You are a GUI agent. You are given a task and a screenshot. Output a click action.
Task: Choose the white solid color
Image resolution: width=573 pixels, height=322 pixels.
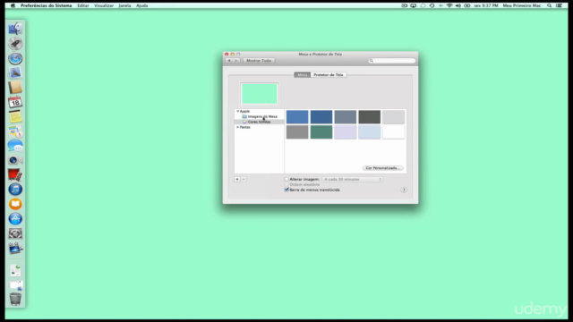[x=394, y=132]
